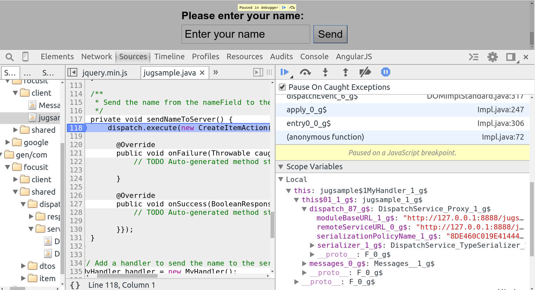Toggle pause on exceptions button
Image resolution: width=535 pixels, height=290 pixels.
pos(386,72)
